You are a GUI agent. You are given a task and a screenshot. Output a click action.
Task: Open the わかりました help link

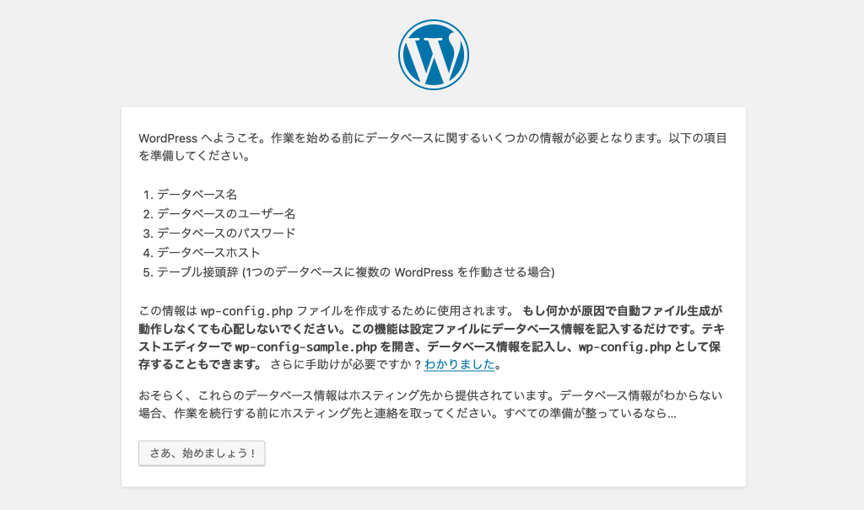point(459,365)
